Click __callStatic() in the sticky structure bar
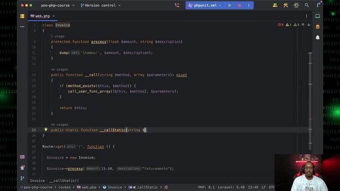The width and height of the screenshot is (340, 191). (x=64, y=180)
